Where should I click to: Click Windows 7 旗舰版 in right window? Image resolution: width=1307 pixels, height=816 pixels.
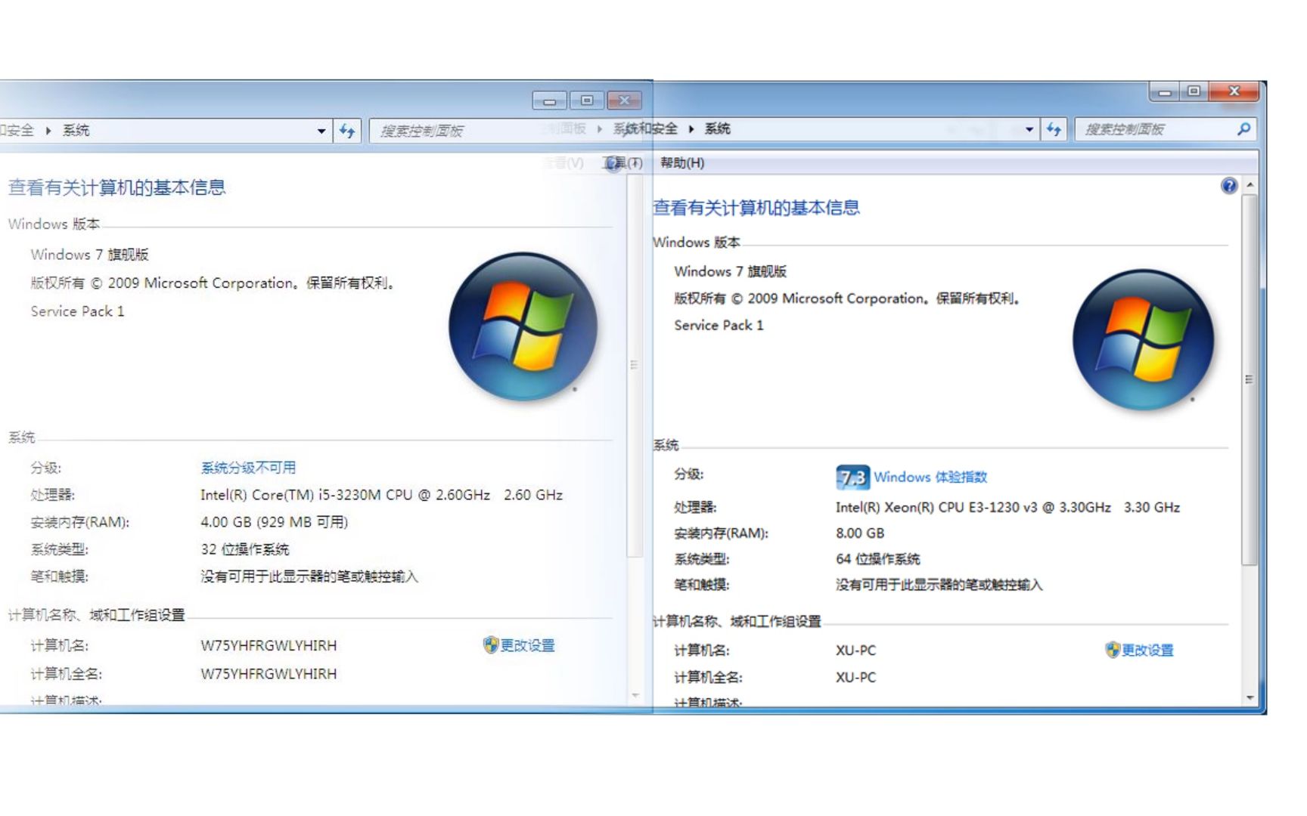click(x=731, y=271)
